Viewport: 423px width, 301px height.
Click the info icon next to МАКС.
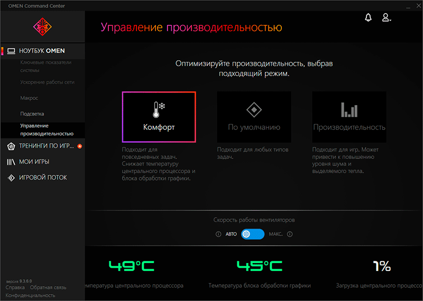pos(289,234)
